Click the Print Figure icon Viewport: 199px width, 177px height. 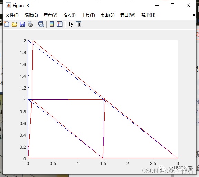point(30,24)
